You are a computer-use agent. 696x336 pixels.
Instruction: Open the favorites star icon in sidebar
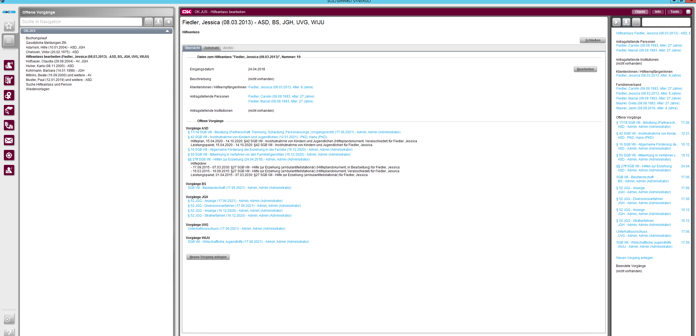click(x=9, y=26)
